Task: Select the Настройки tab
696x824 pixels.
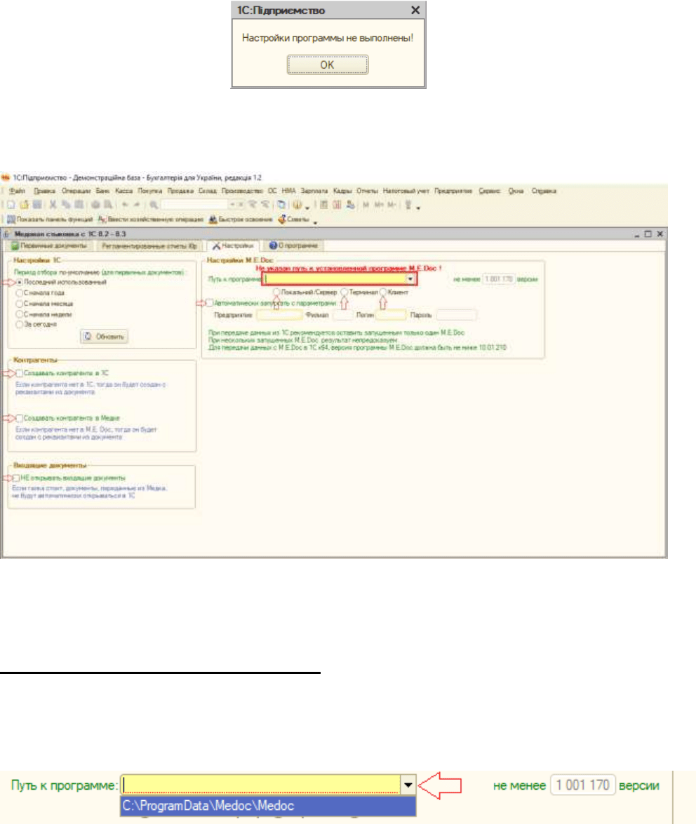Action: click(x=232, y=245)
